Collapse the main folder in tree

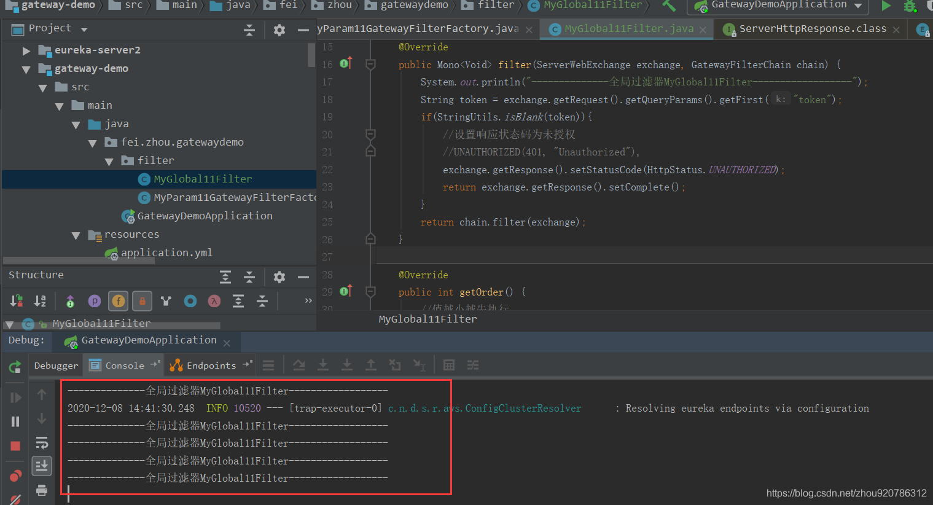tap(59, 106)
